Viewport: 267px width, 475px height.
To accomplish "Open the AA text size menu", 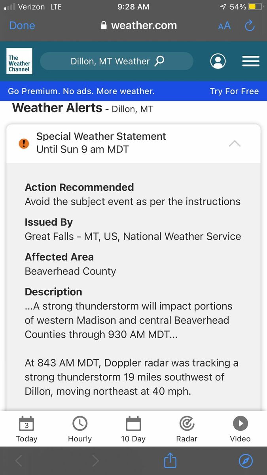I will pyautogui.click(x=224, y=26).
